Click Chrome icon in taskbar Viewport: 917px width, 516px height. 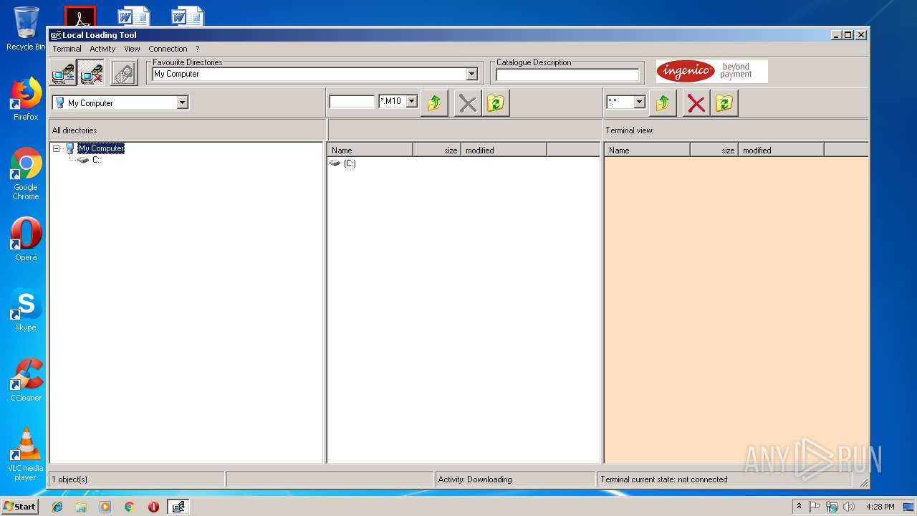[x=129, y=507]
